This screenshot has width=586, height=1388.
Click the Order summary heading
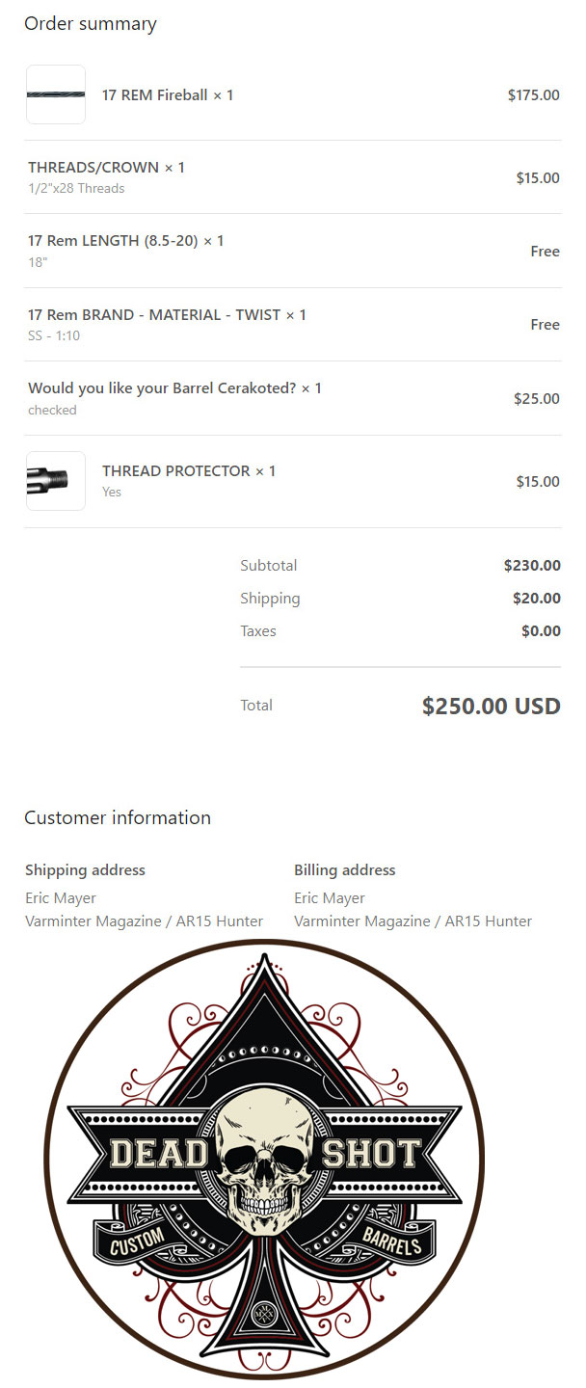point(91,24)
